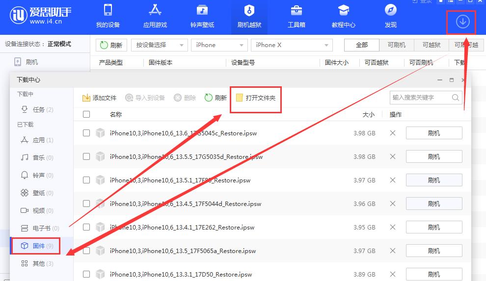Check the 13.6_17G5045c firmware checkbox
This screenshot has height=281, width=486.
pyautogui.click(x=86, y=133)
